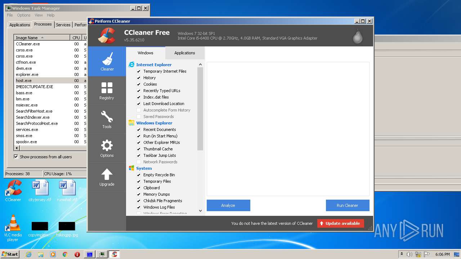Open the Options gear section
This screenshot has width=461, height=259.
107,148
